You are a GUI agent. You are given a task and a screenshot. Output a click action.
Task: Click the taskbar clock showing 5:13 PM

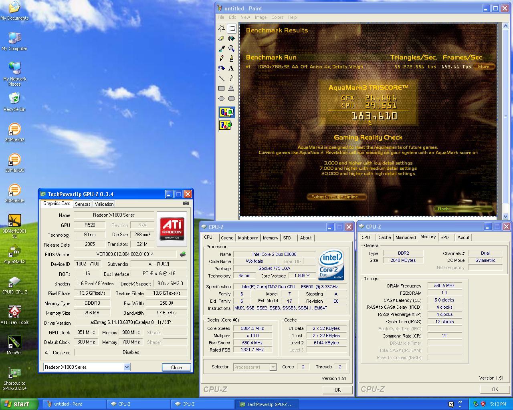pos(498,404)
